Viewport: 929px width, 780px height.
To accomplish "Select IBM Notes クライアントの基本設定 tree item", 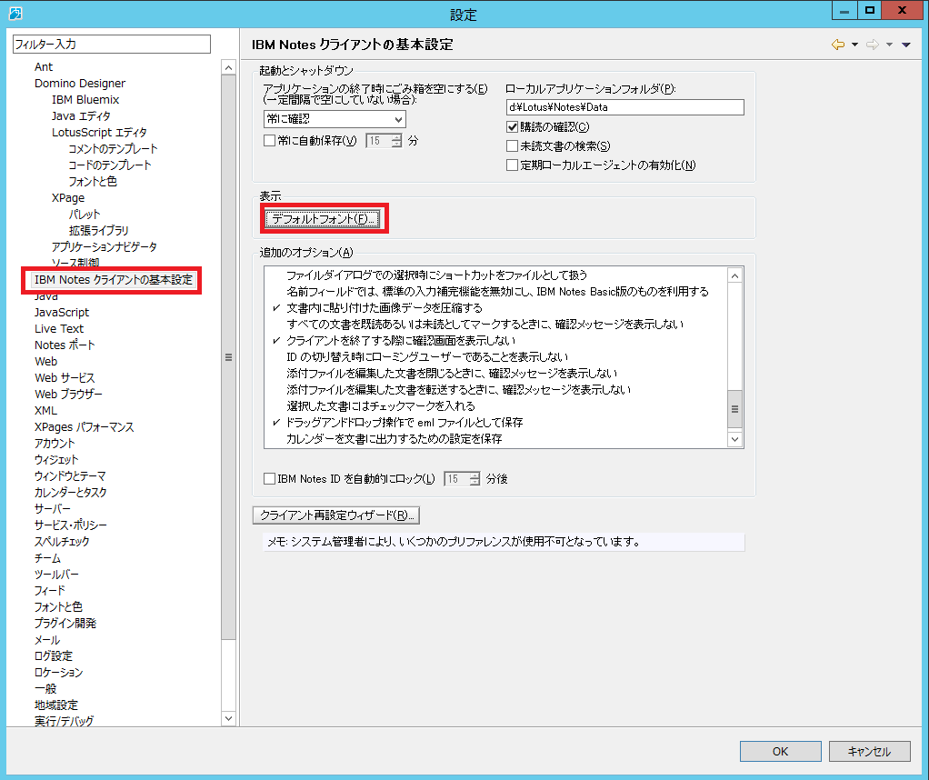I will point(113,280).
